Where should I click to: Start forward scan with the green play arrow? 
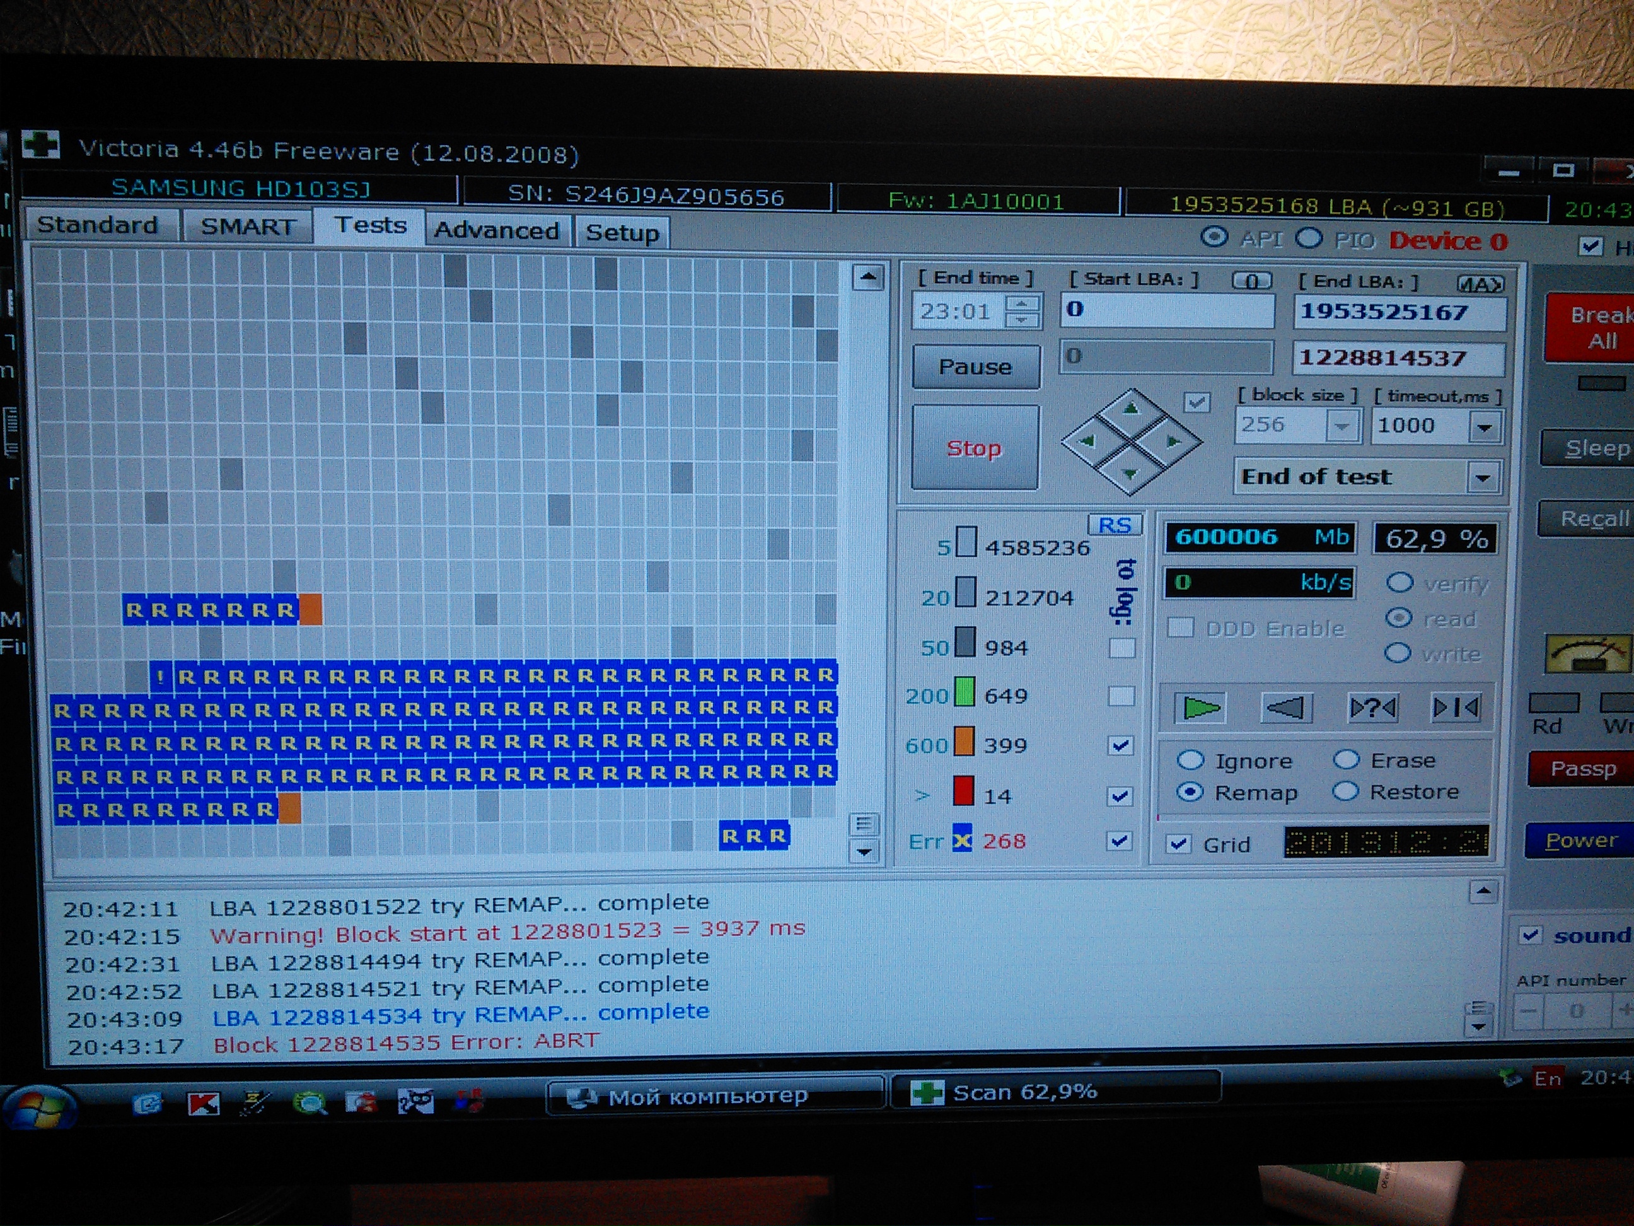click(x=1200, y=707)
